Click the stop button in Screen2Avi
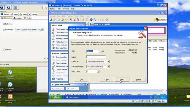The height and width of the screenshot is (107, 190). point(9,7)
